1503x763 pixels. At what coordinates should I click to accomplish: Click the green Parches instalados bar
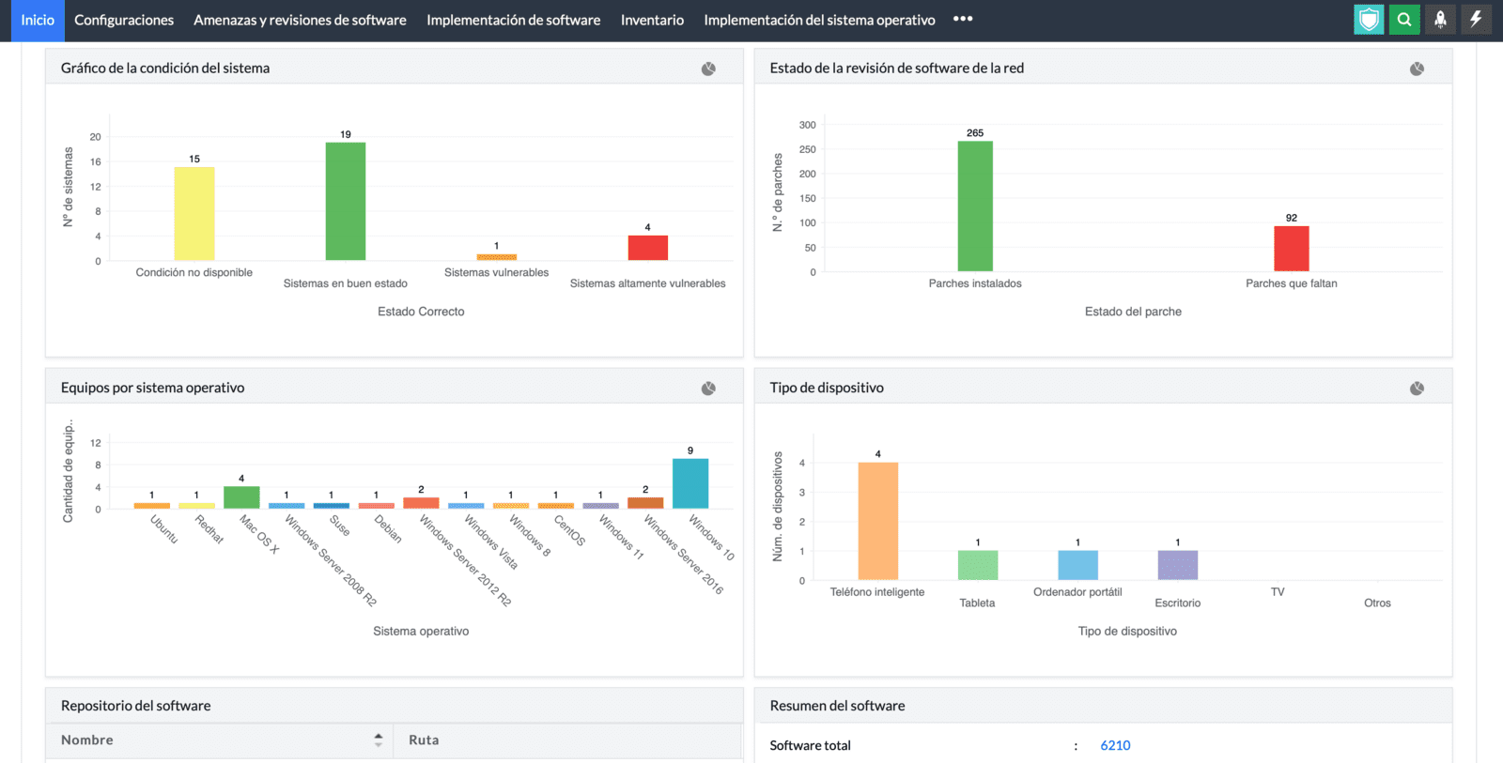(x=975, y=206)
